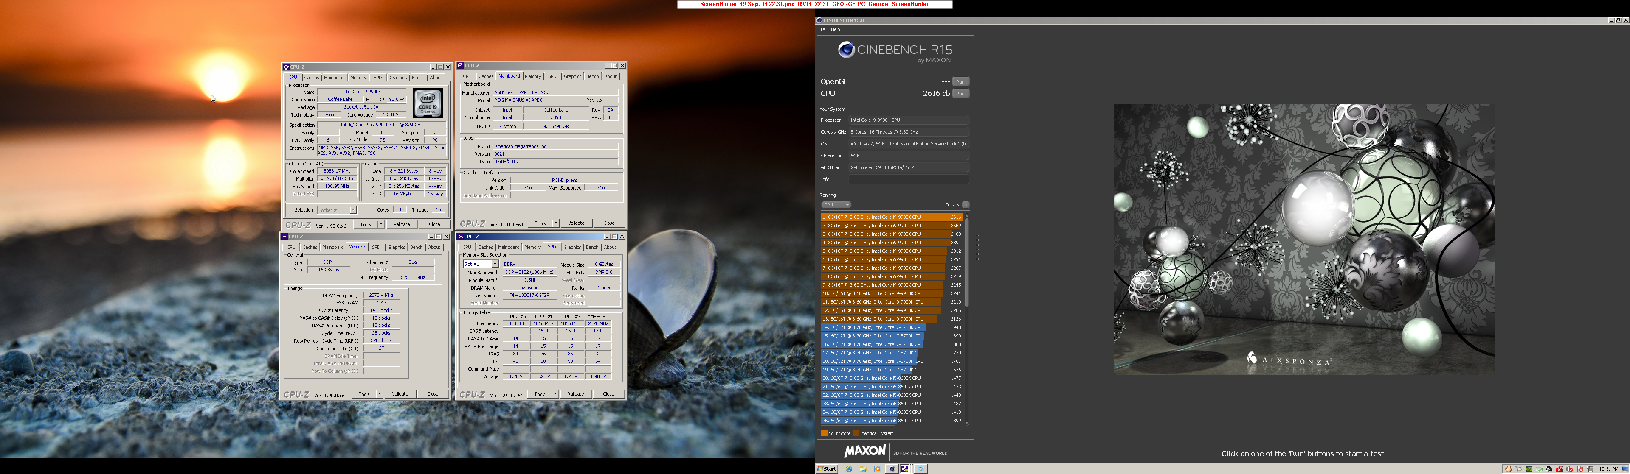Open the media player taskbar icon

[x=878, y=469]
